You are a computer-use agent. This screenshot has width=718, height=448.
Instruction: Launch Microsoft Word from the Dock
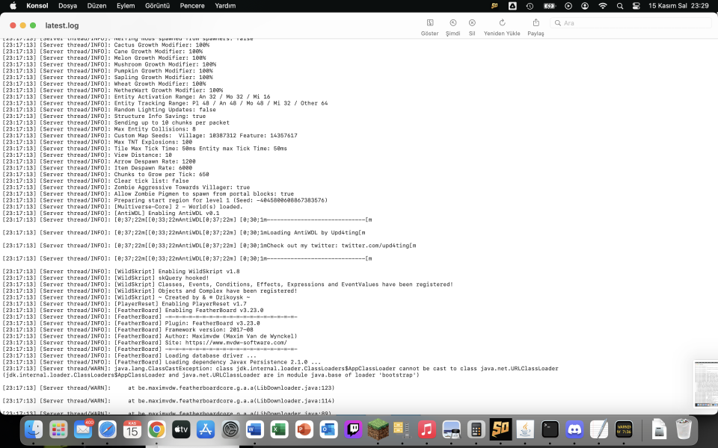(254, 430)
